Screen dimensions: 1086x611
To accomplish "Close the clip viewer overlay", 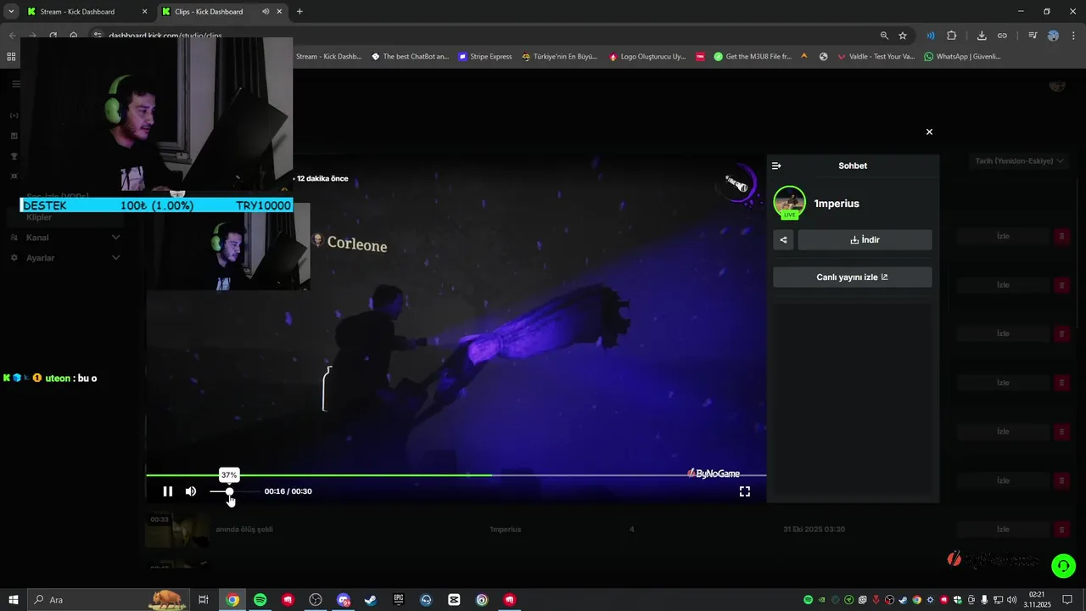I will coord(929,132).
